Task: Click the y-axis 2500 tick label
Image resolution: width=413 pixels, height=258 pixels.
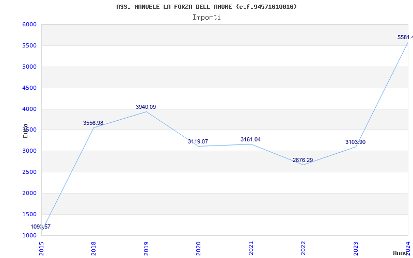Action: point(29,172)
